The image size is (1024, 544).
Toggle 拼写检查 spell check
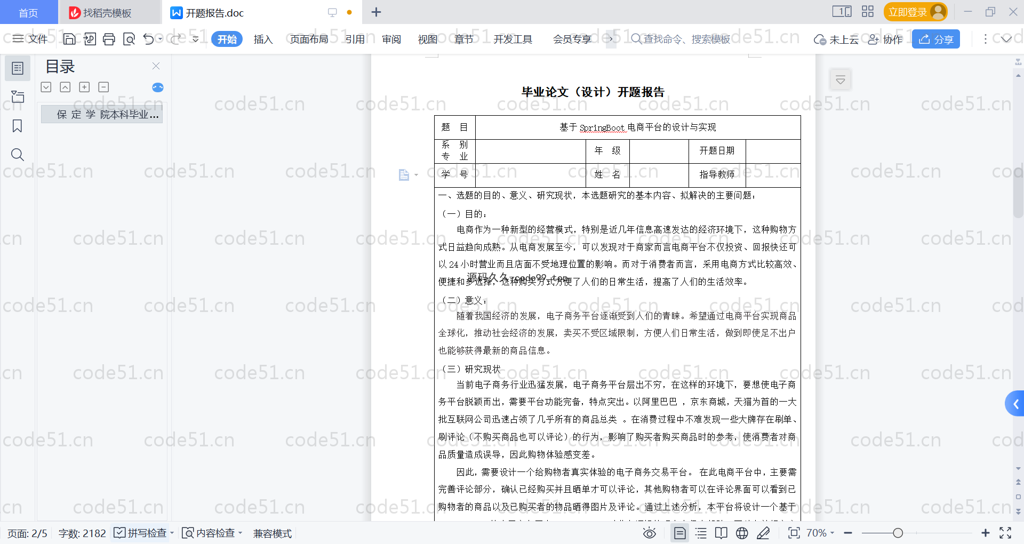[140, 533]
